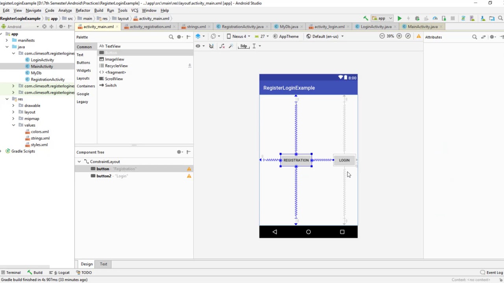Open the API 27 version dropdown

(262, 36)
